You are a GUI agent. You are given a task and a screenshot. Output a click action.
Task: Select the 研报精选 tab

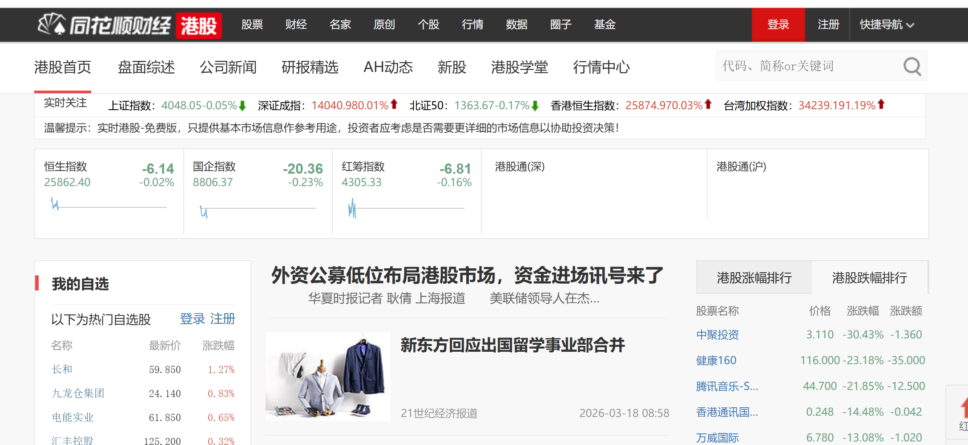point(310,67)
